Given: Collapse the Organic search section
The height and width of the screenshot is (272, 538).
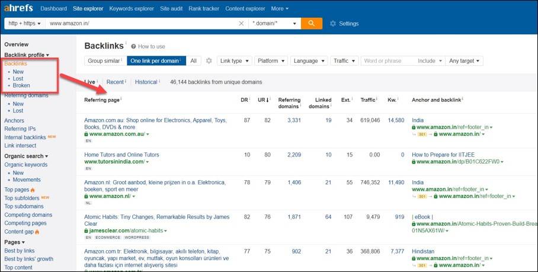Looking at the screenshot, I should click(x=26, y=156).
